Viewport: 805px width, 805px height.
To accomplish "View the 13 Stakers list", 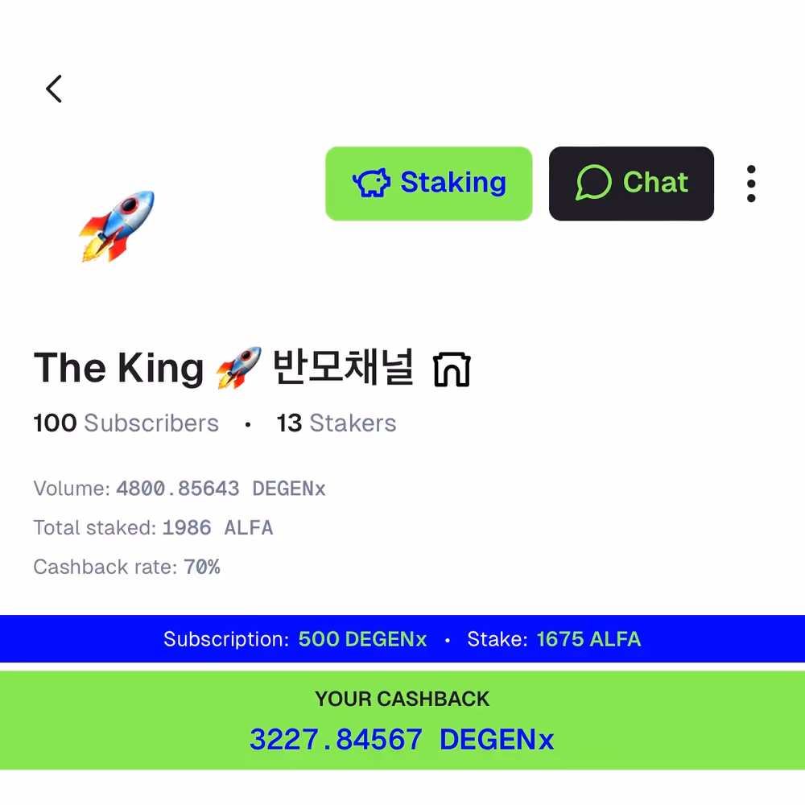I will coord(336,423).
